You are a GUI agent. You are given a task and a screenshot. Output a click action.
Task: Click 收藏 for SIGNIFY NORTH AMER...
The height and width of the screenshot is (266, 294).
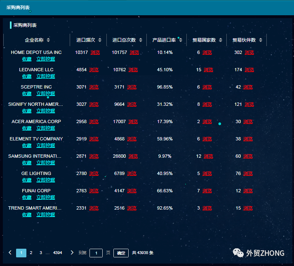tap(27, 111)
